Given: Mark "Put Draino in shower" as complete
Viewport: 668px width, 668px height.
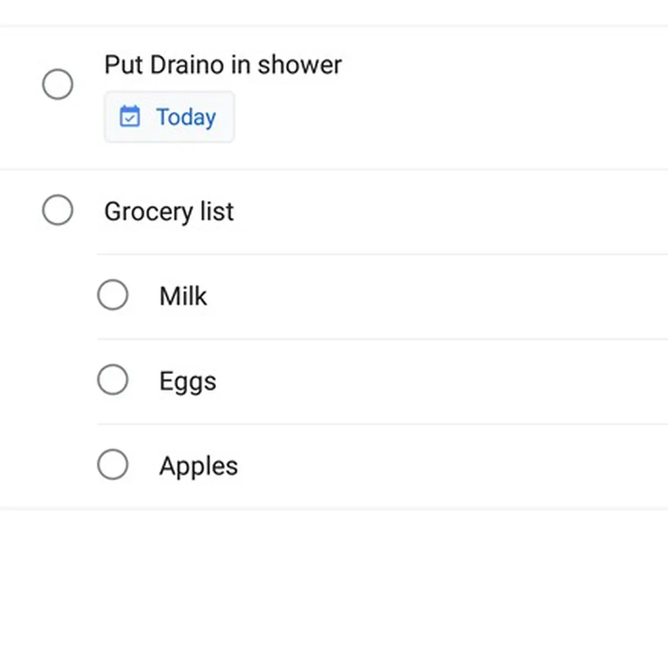Looking at the screenshot, I should 58,85.
